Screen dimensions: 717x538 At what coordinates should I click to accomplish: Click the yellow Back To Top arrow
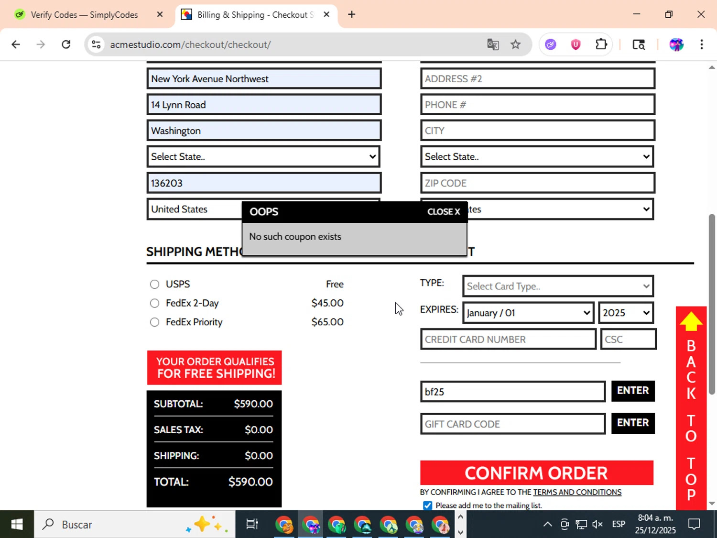coord(691,321)
